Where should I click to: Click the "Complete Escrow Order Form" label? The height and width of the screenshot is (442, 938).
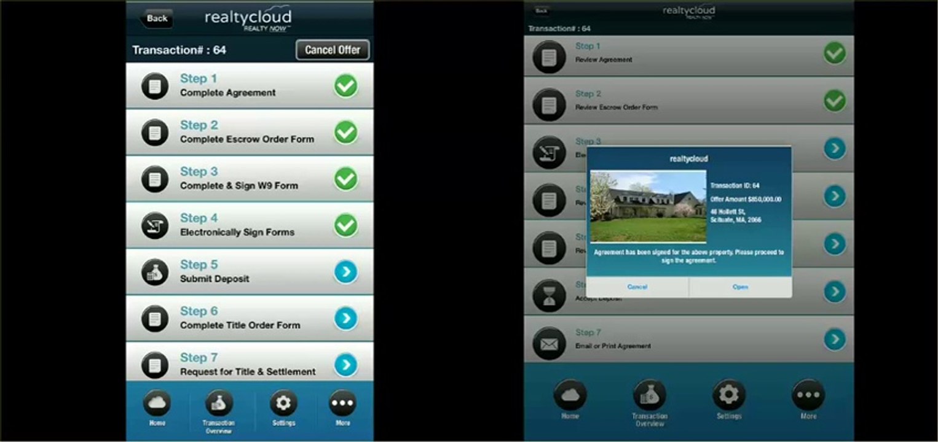[x=247, y=139]
